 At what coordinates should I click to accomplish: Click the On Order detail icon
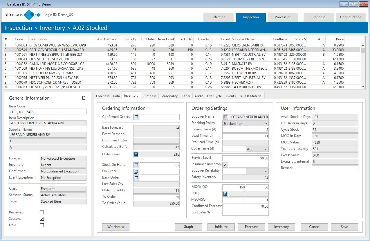coord(136,172)
